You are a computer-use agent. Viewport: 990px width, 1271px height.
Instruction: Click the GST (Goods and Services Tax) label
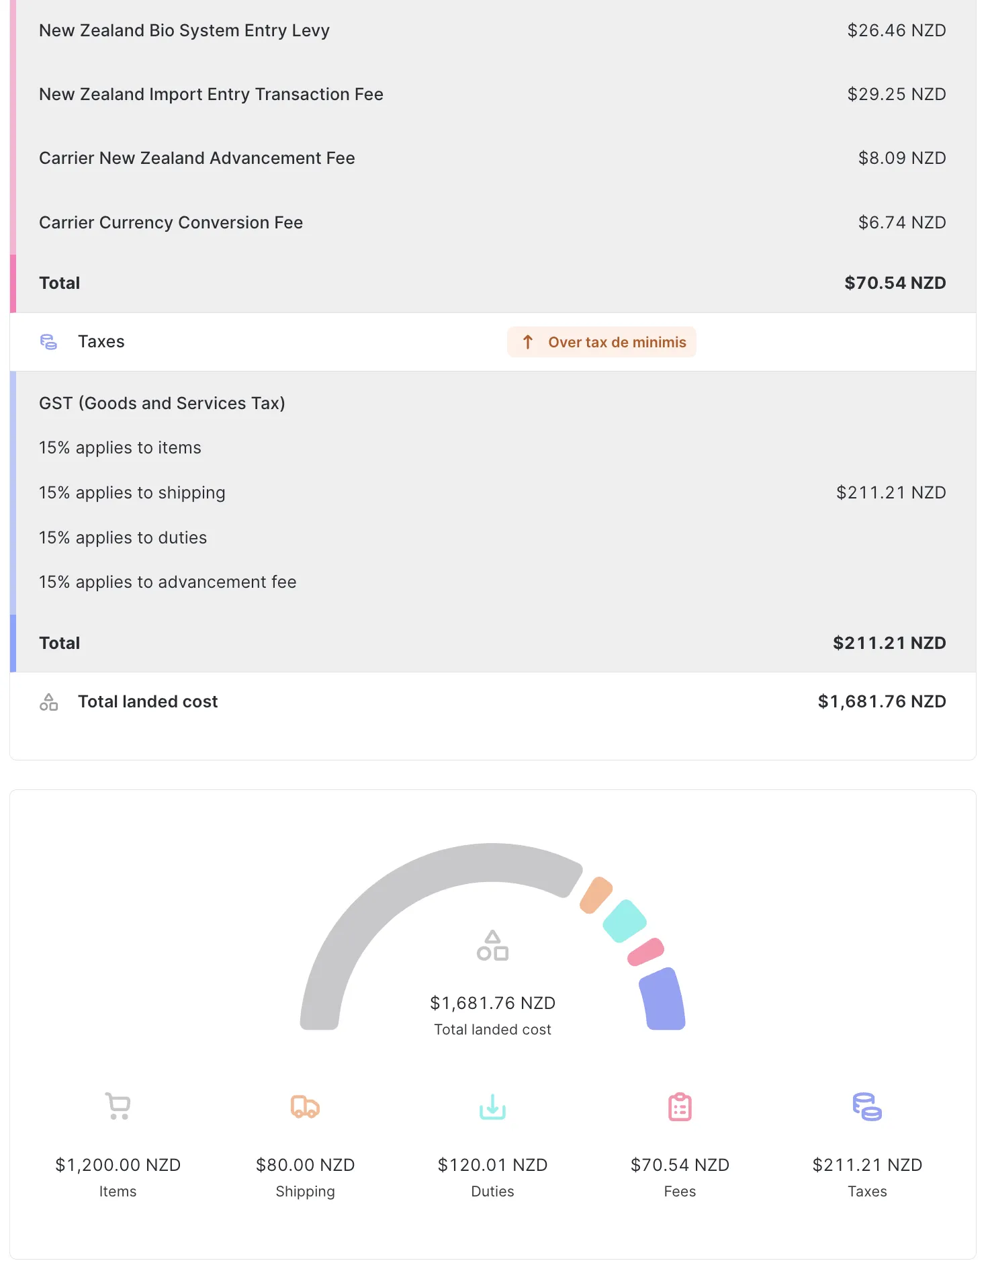(162, 403)
